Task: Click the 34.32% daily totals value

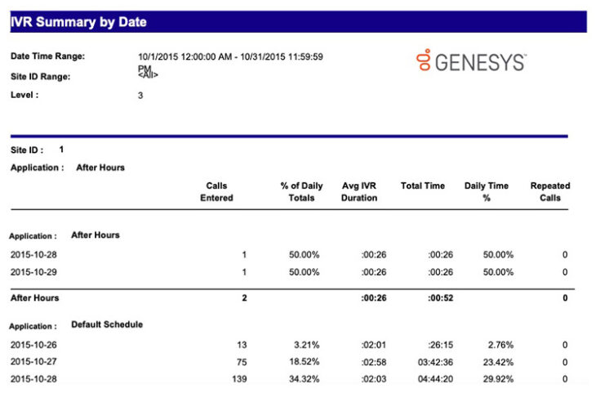Action: (304, 380)
